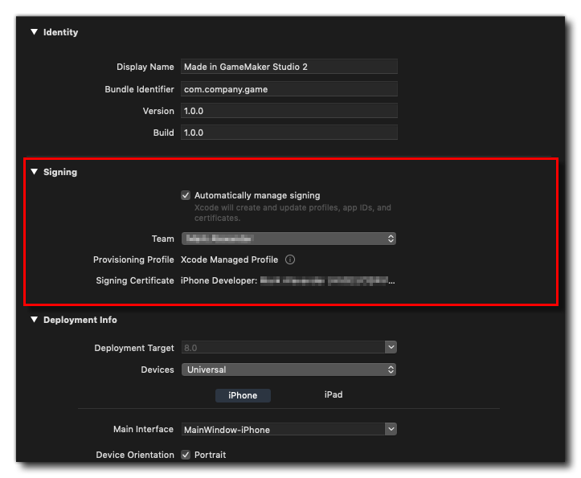Open the Team dropdown menu

click(x=288, y=239)
